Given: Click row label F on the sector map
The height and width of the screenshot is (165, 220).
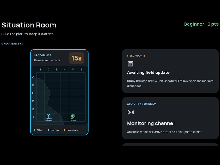Looking at the screenshot, I should (x=33, y=117).
